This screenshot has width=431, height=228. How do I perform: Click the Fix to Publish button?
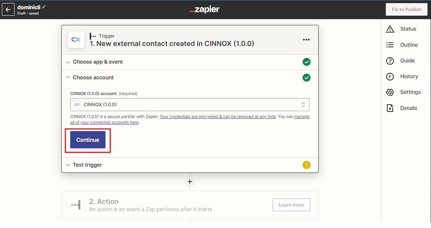click(406, 9)
